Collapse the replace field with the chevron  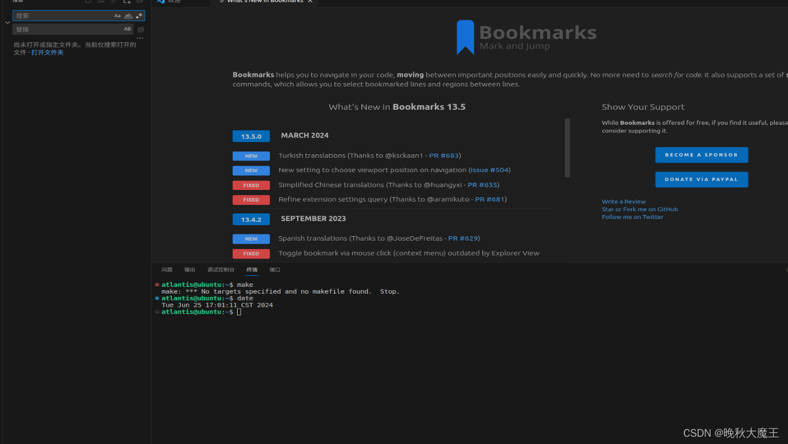[7, 22]
